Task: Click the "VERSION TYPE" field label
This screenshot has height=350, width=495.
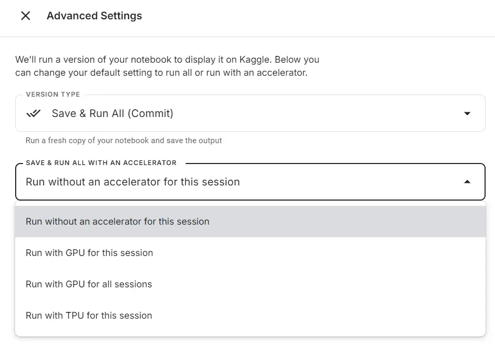Action: (x=53, y=95)
